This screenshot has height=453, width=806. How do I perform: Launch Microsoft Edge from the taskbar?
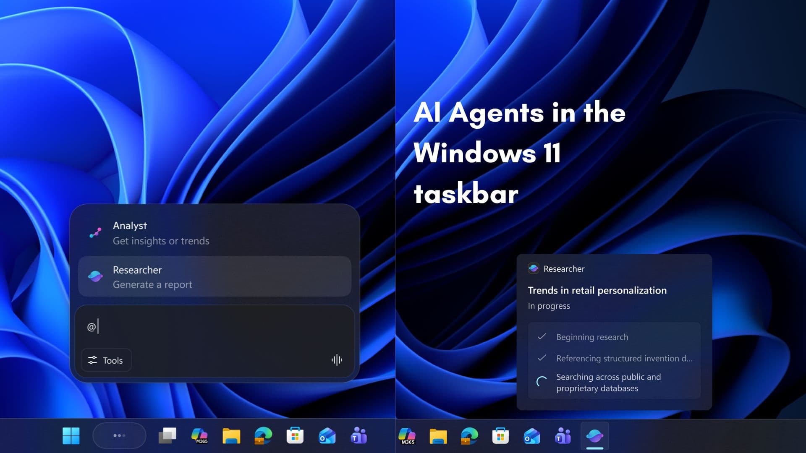[263, 436]
